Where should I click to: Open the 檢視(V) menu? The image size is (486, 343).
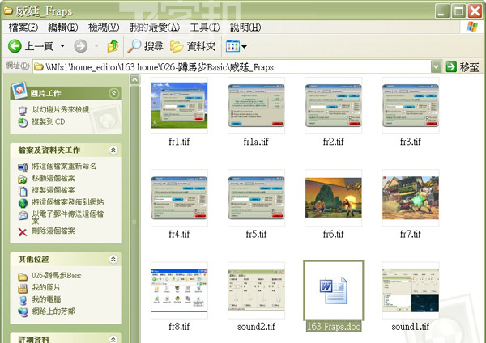pos(104,28)
